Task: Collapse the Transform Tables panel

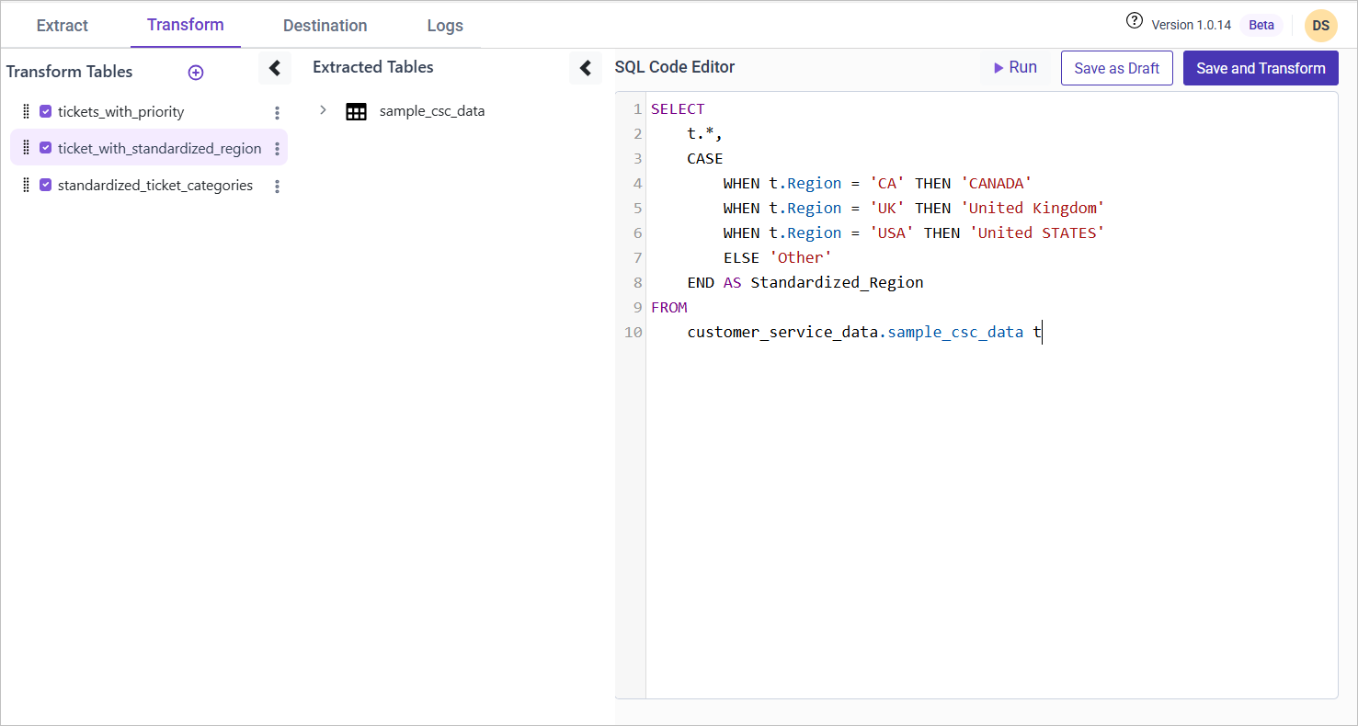Action: [275, 68]
